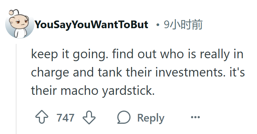Click the word "charge" starting second line
The width and height of the screenshot is (257, 134).
click(50, 72)
